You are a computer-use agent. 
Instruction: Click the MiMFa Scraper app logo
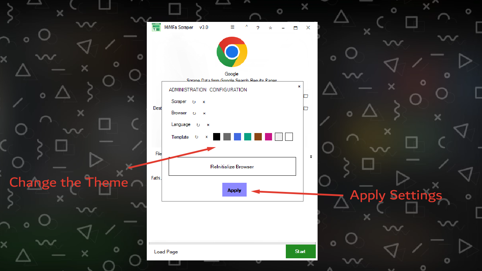pos(156,28)
